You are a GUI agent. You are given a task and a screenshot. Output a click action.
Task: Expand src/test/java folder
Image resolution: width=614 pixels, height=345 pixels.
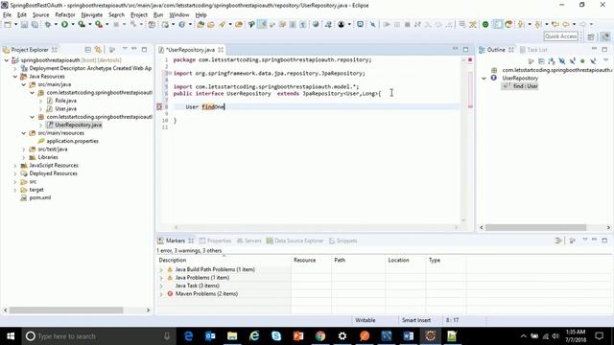[24, 149]
